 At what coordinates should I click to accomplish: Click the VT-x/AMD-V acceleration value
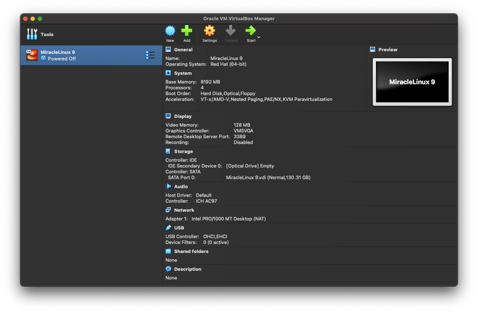(x=266, y=99)
